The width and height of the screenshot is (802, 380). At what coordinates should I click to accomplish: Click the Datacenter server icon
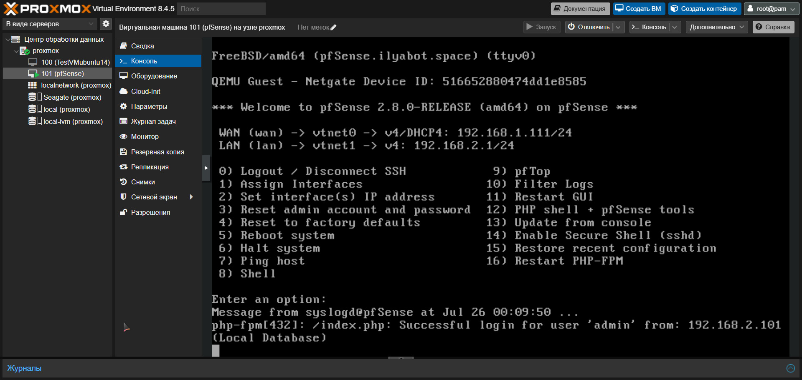16,39
